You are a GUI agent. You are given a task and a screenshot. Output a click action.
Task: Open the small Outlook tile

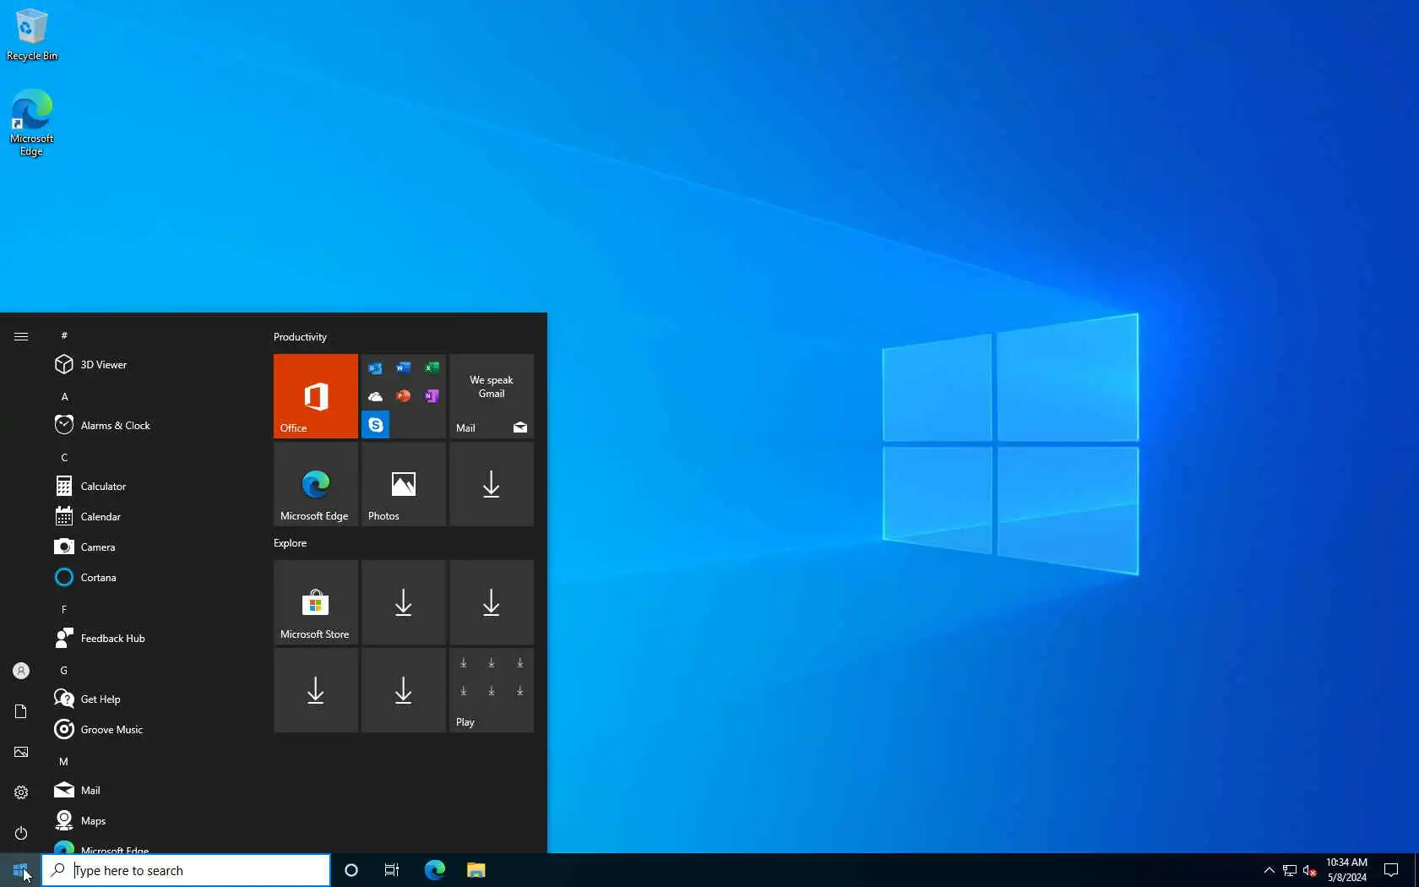click(x=375, y=368)
